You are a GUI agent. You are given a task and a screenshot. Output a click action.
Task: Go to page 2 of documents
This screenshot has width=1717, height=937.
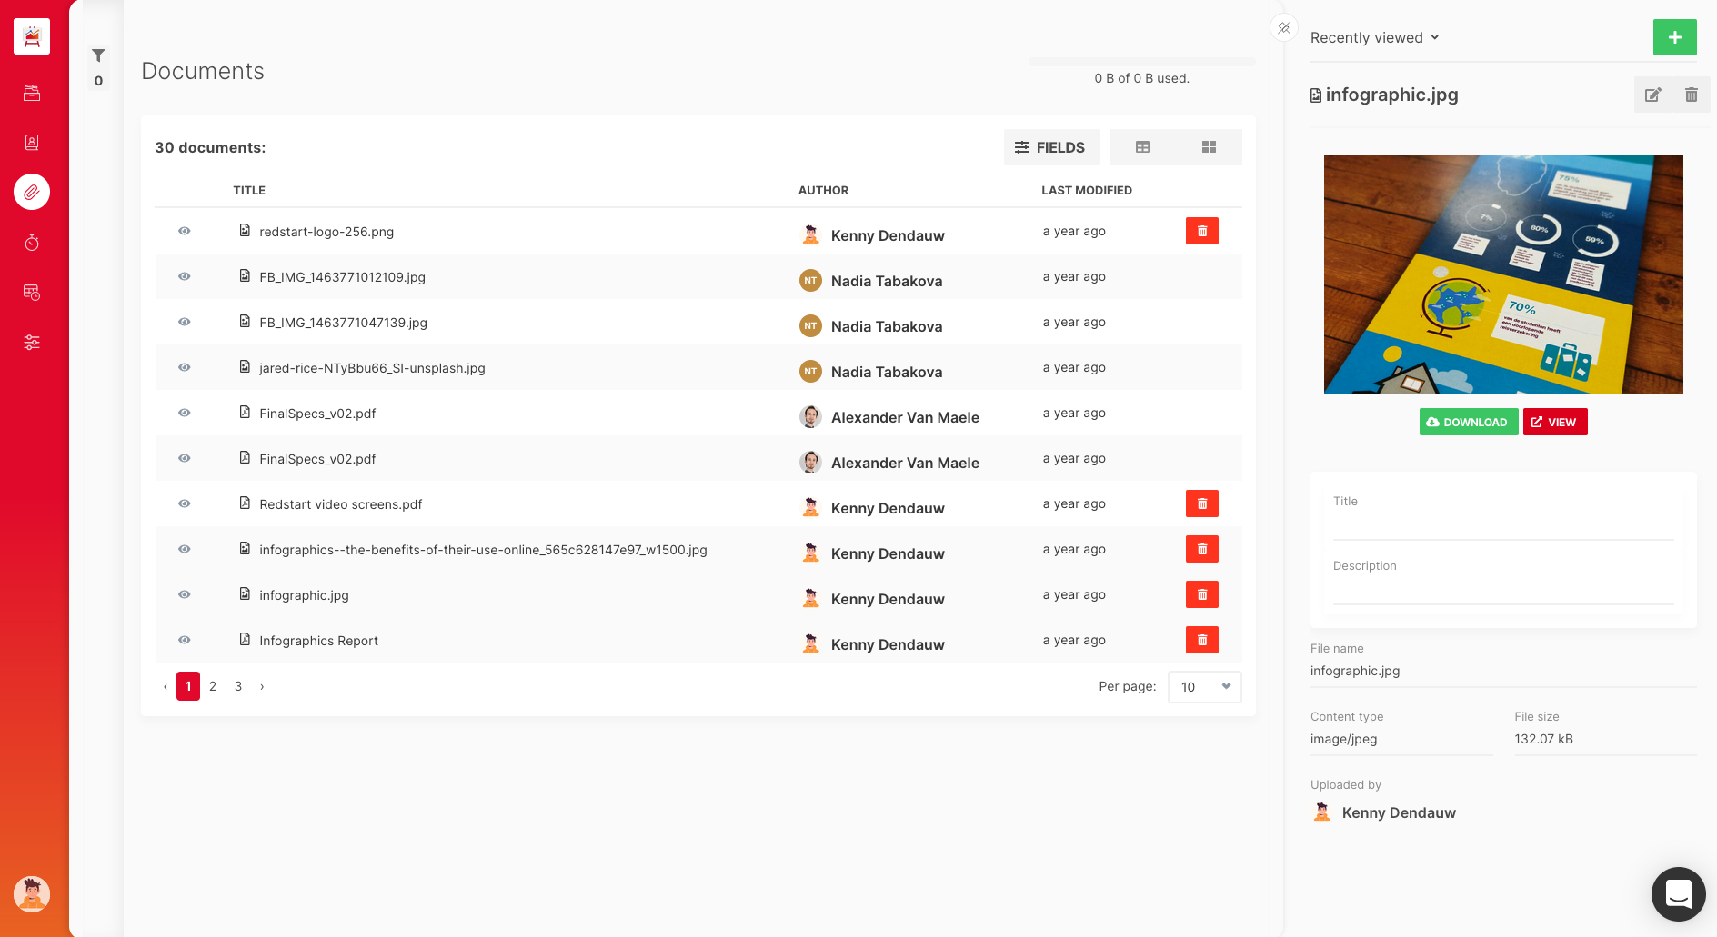coord(213,686)
